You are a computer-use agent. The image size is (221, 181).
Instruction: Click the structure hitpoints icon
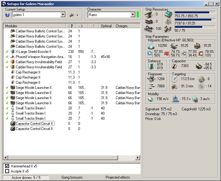[x=197, y=46]
